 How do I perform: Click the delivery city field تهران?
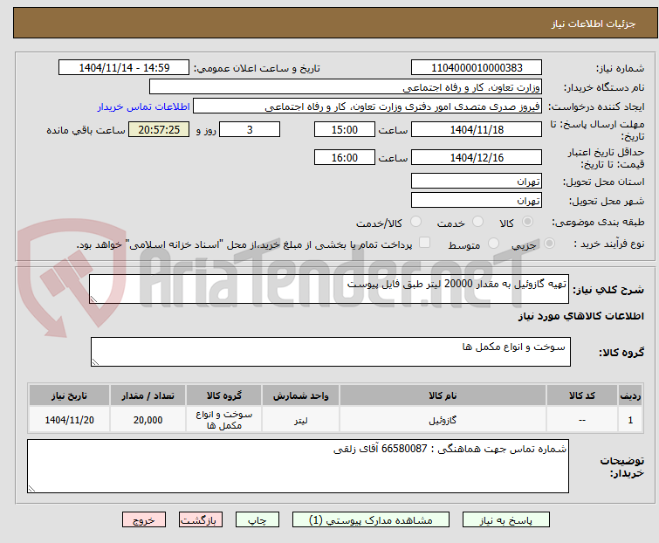(x=477, y=201)
